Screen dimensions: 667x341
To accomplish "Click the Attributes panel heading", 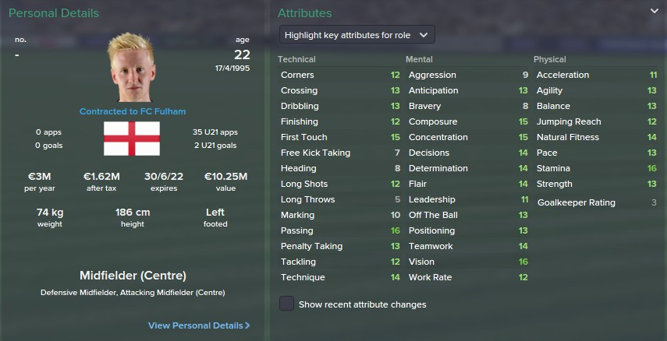I will tap(304, 13).
